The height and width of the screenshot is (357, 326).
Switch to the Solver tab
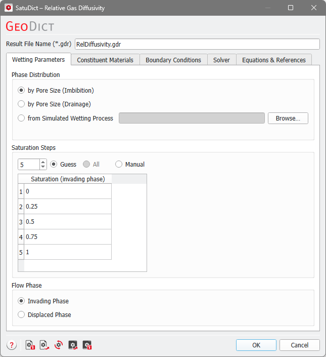coord(221,60)
